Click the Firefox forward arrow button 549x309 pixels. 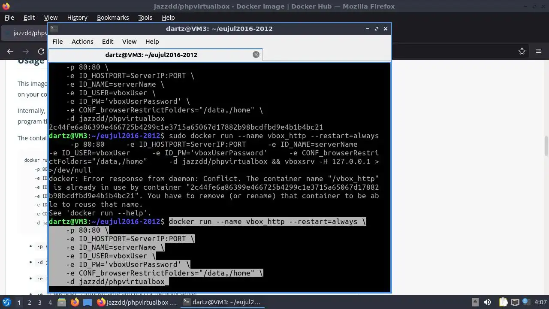click(26, 51)
